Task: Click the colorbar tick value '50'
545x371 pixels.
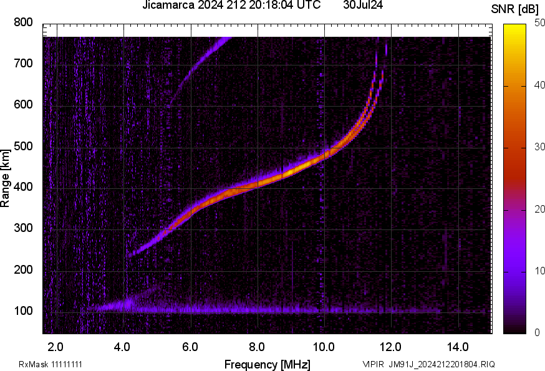Action: point(539,23)
